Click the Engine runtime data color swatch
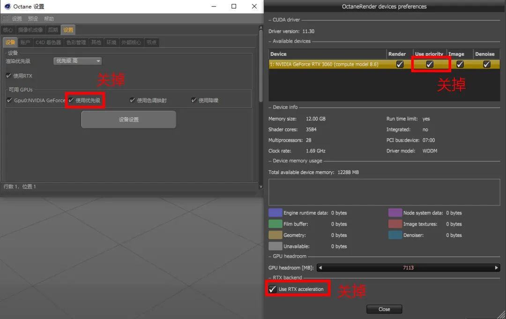 coord(275,213)
